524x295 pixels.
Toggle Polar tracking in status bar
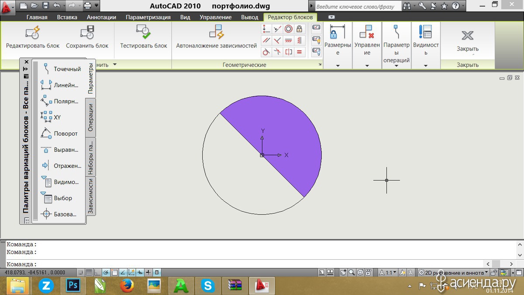point(106,272)
